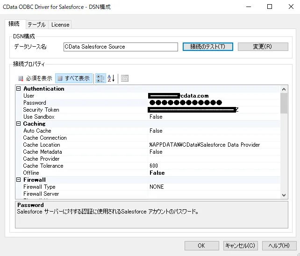Switch to the License tab
This screenshot has height=256, width=300.
(60, 25)
